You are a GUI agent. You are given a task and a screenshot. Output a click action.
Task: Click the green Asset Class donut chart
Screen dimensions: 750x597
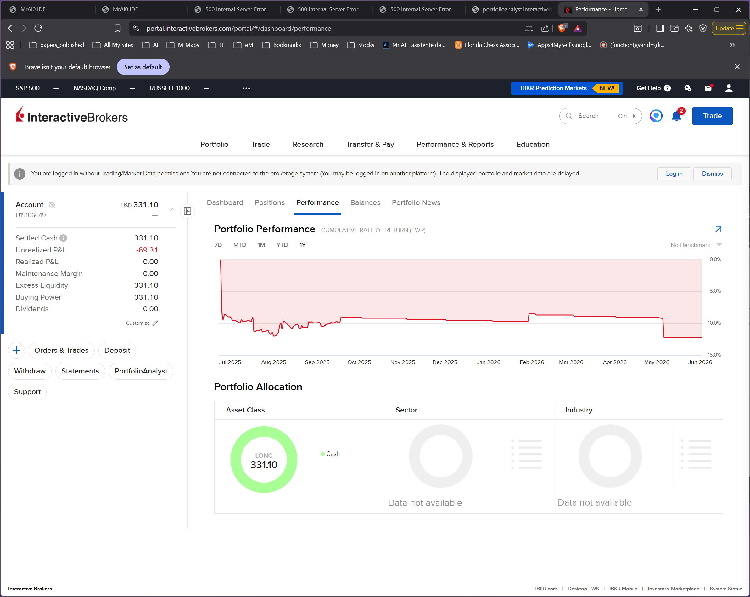coord(264,459)
